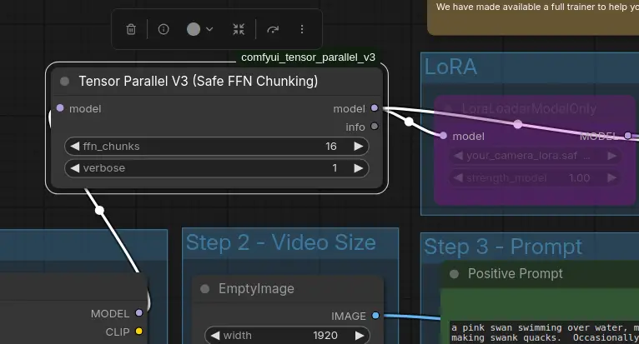The image size is (639, 344).
Task: Click the Tensor Parallel model output port
Action: click(x=375, y=108)
